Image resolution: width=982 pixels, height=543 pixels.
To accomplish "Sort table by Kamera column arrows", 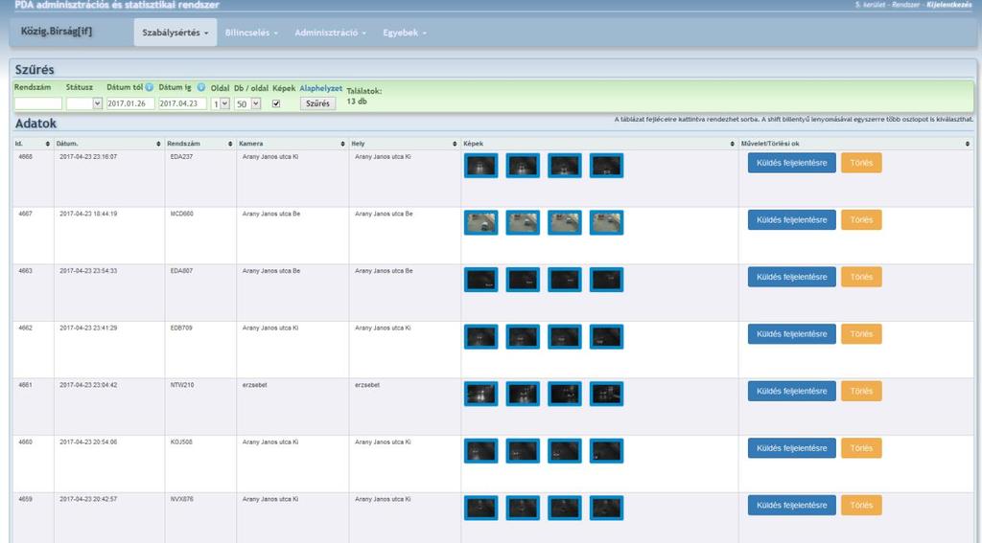I will (342, 144).
